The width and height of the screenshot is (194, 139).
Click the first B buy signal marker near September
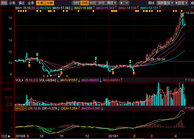29,65
